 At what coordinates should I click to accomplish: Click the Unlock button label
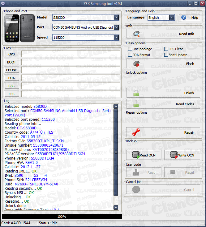click(189, 93)
